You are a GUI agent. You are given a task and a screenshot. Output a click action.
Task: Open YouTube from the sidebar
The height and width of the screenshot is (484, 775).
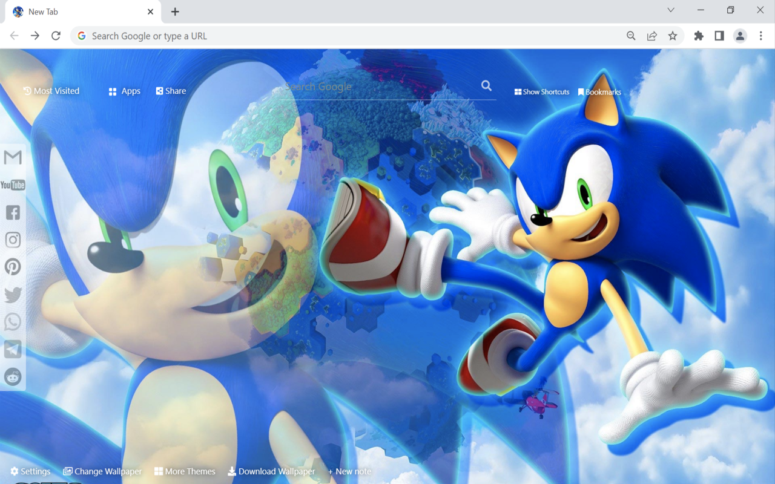13,185
